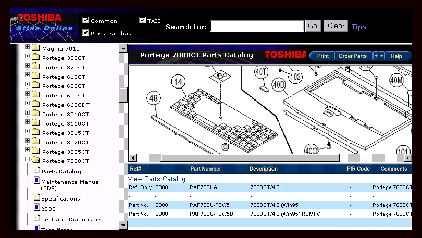The image size is (422, 238).
Task: Click the Go! search button
Action: (x=313, y=26)
